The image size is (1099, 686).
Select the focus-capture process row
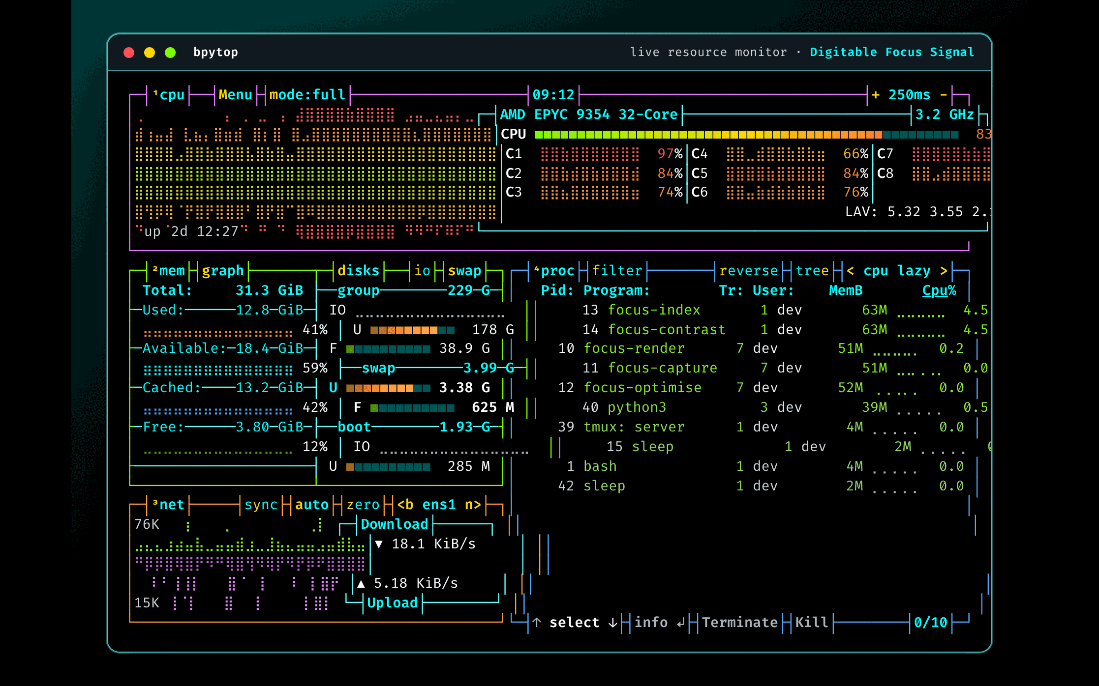785,368
